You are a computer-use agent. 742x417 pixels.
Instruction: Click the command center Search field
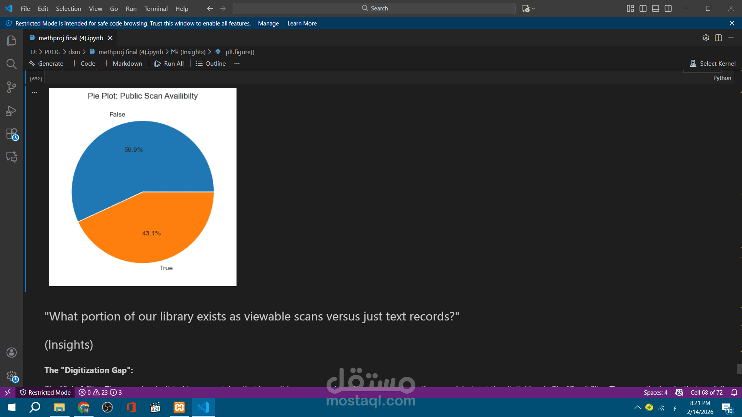[x=374, y=8]
